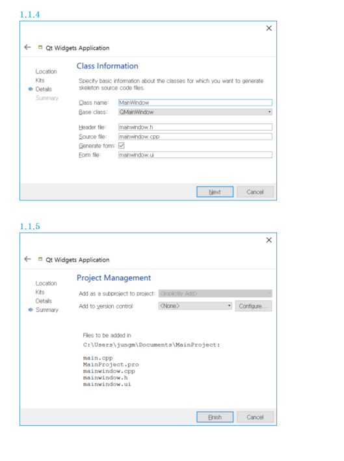Select Summary step in Project Management sidebar
Viewport: 344px width, 461px height.
[47, 310]
